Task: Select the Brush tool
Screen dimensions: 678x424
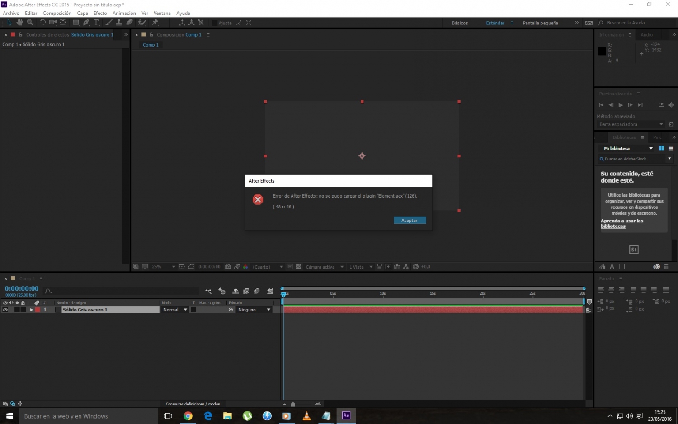Action: [109, 22]
